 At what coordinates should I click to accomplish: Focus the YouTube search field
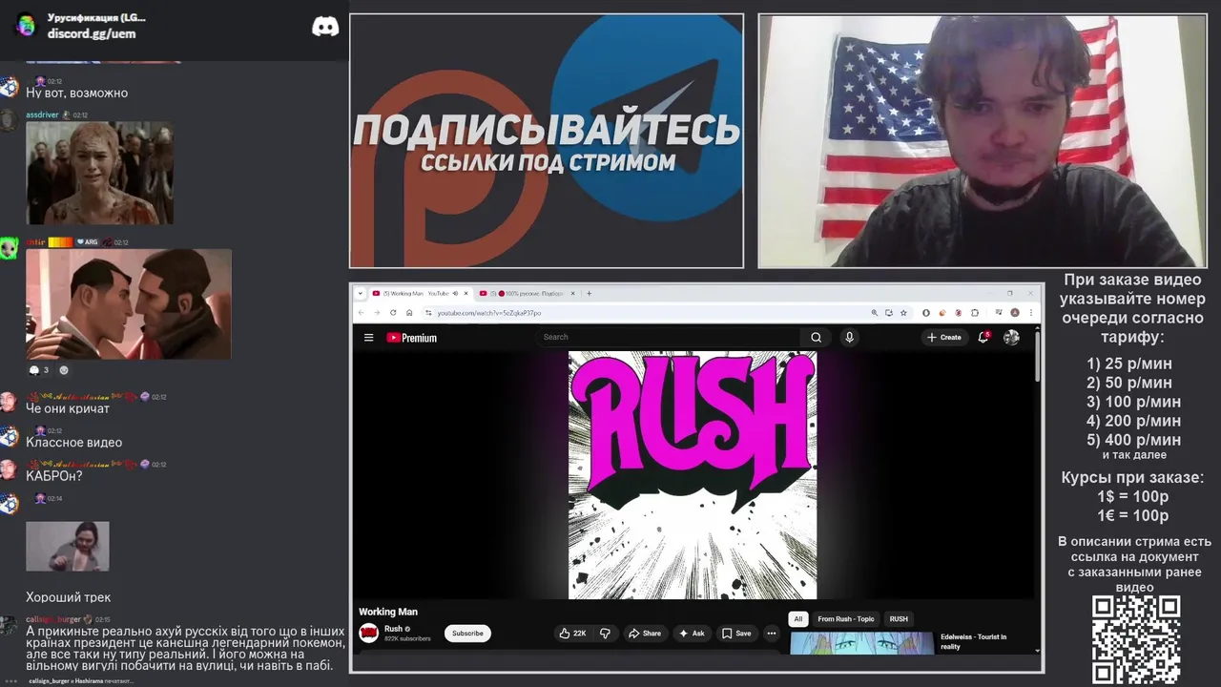[x=671, y=337]
